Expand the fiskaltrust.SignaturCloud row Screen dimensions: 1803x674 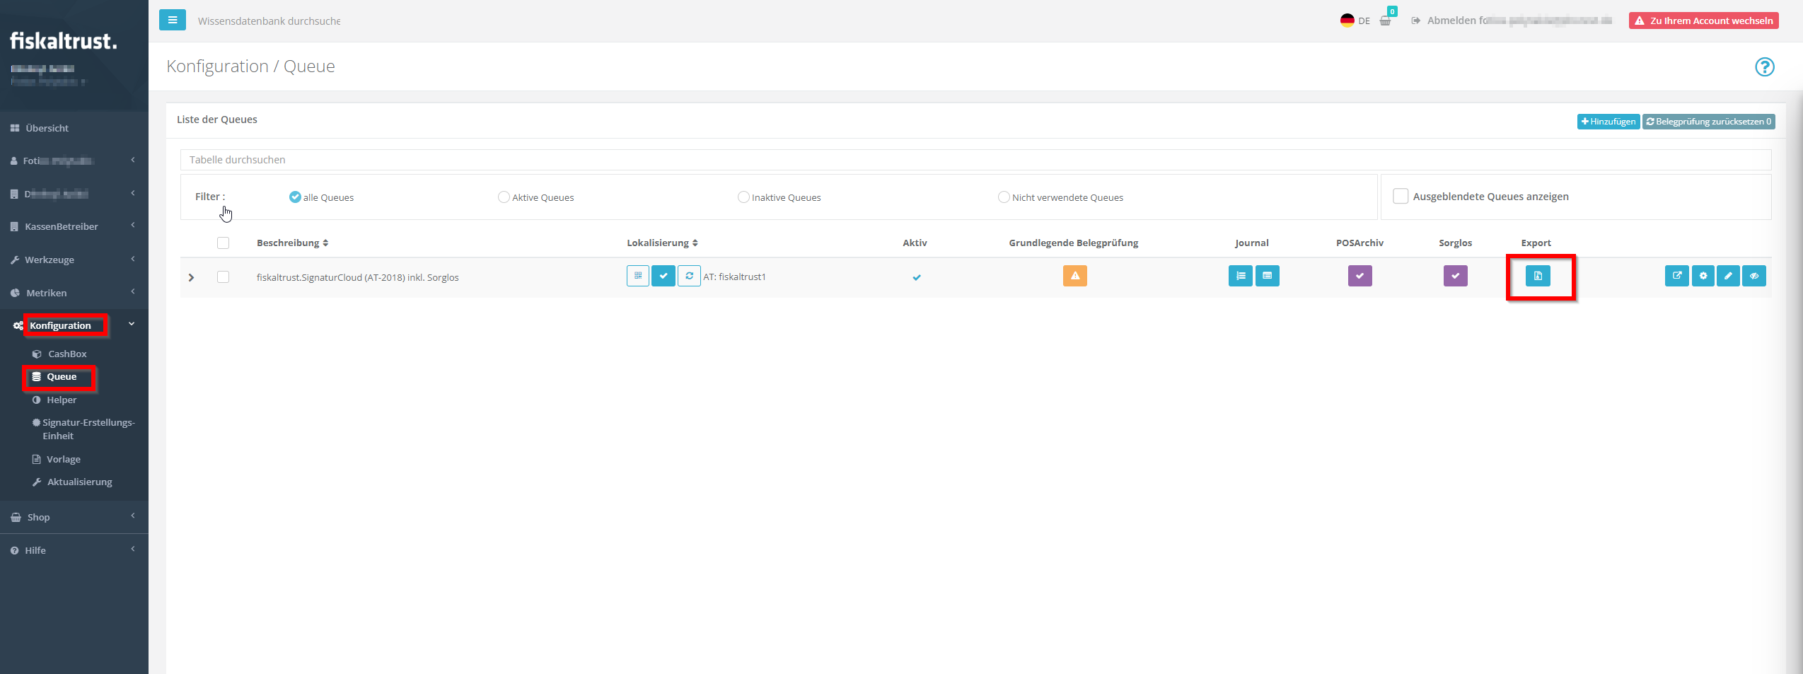click(191, 277)
